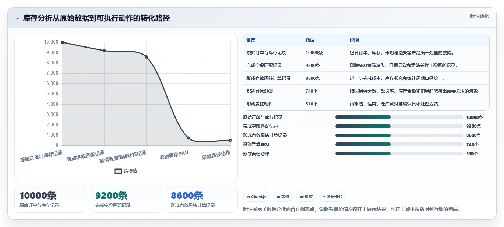504x227 pixels.
Task: Click progress row label 形成责任动作
Action: (x=256, y=153)
